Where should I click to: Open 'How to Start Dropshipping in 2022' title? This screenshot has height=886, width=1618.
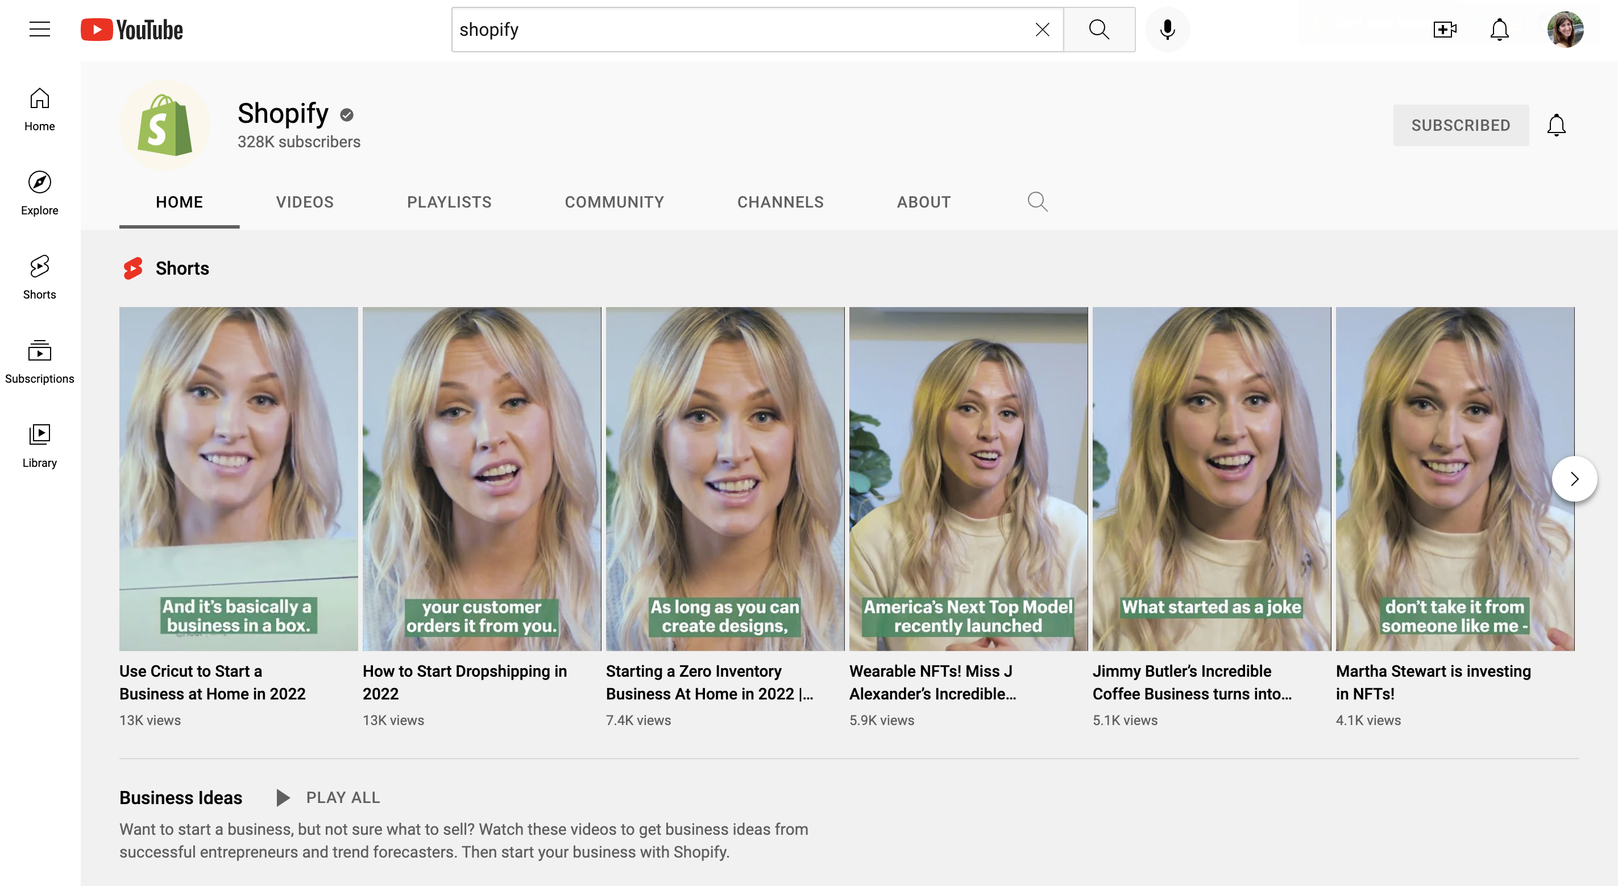click(465, 682)
